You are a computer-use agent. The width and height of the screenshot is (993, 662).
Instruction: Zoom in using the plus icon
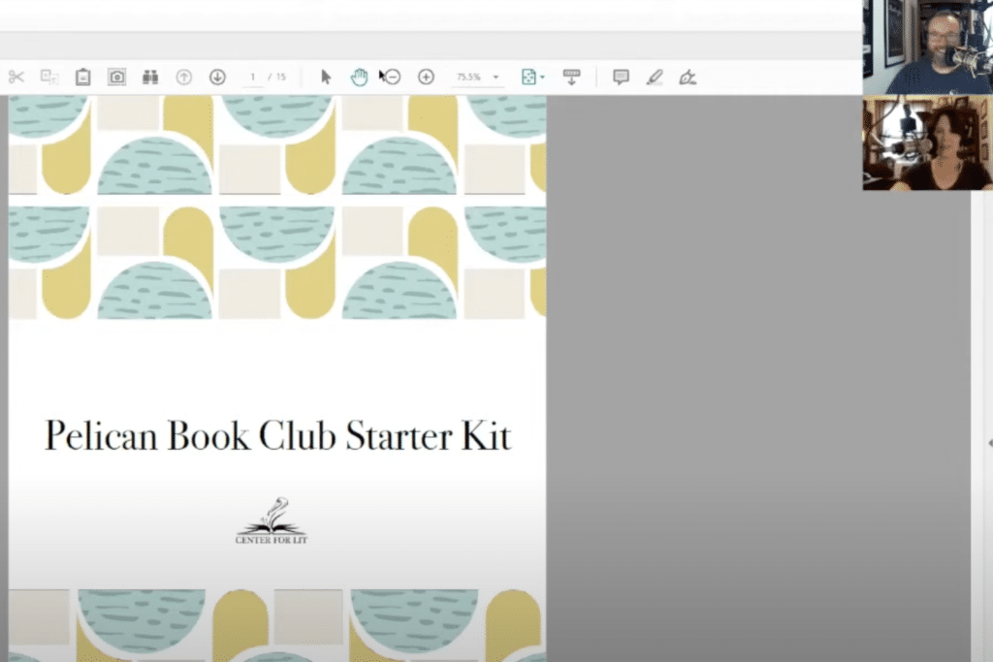click(x=426, y=77)
